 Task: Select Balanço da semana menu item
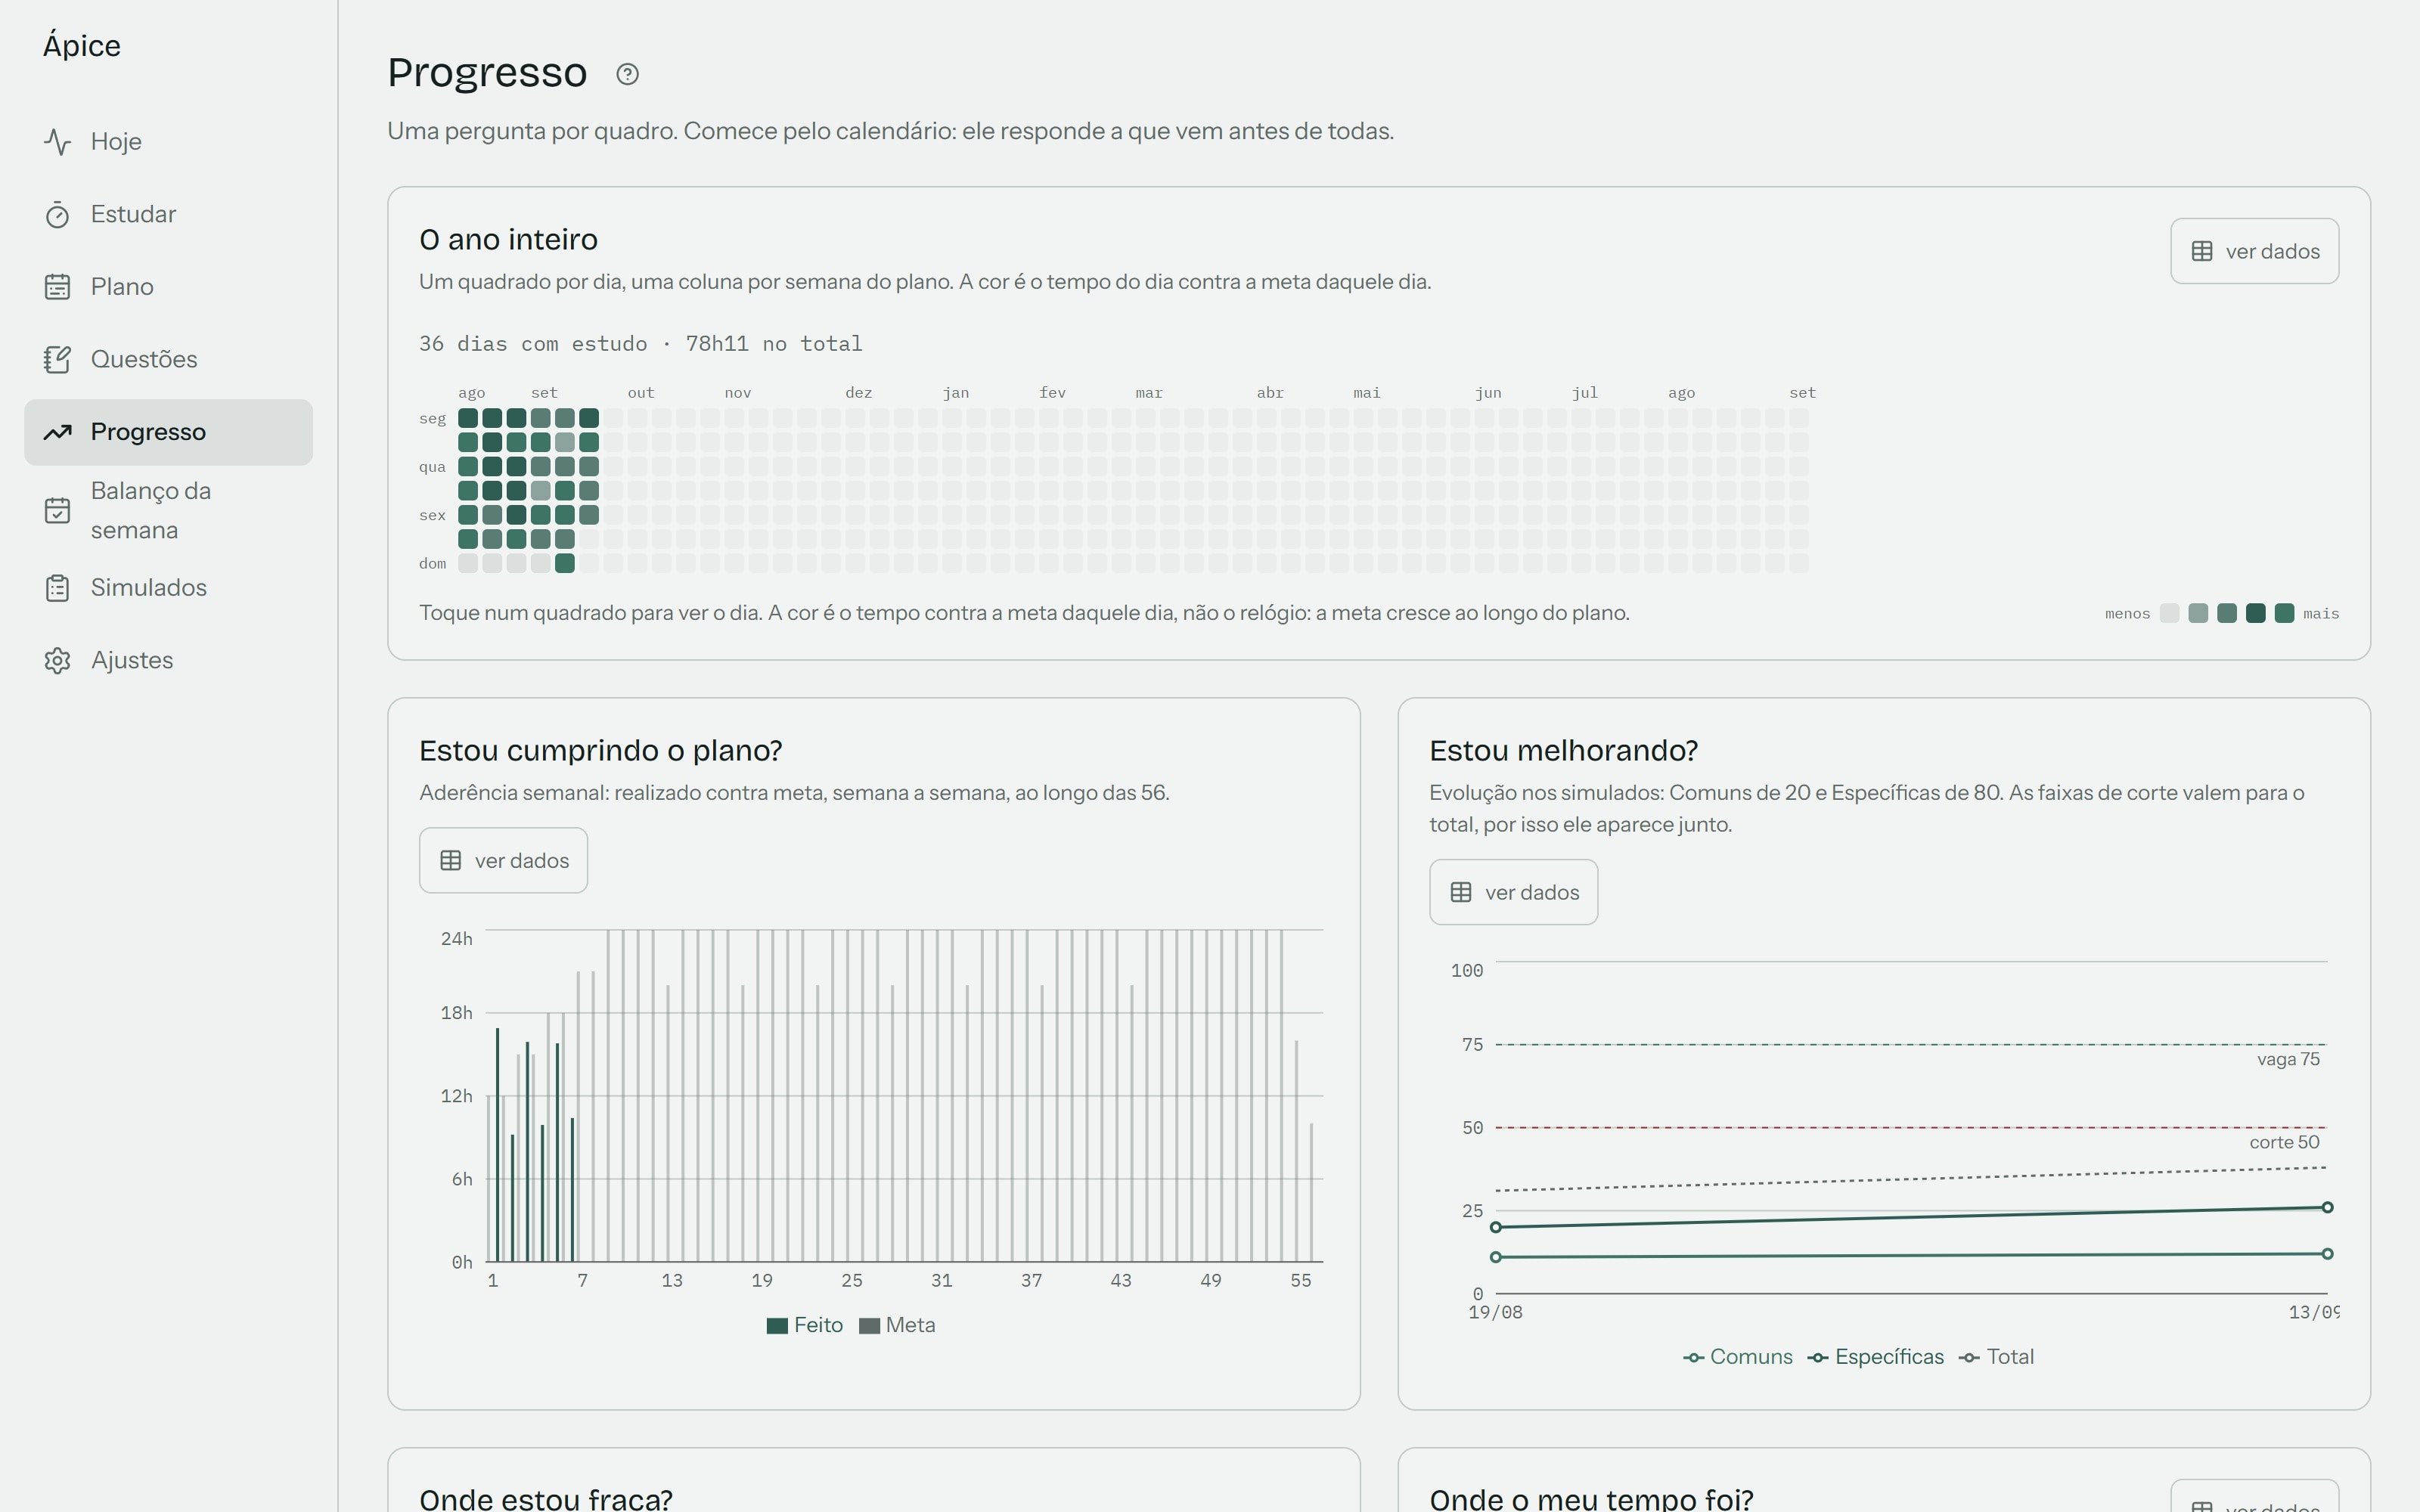tap(168, 510)
